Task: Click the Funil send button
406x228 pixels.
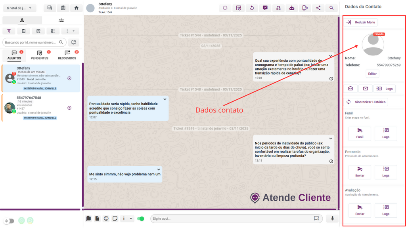Action: [x=360, y=134]
